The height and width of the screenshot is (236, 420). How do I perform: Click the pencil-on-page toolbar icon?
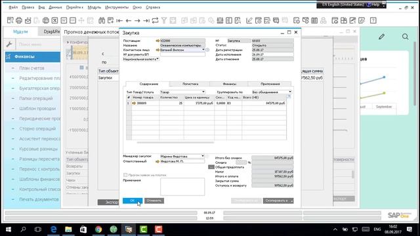(249, 20)
